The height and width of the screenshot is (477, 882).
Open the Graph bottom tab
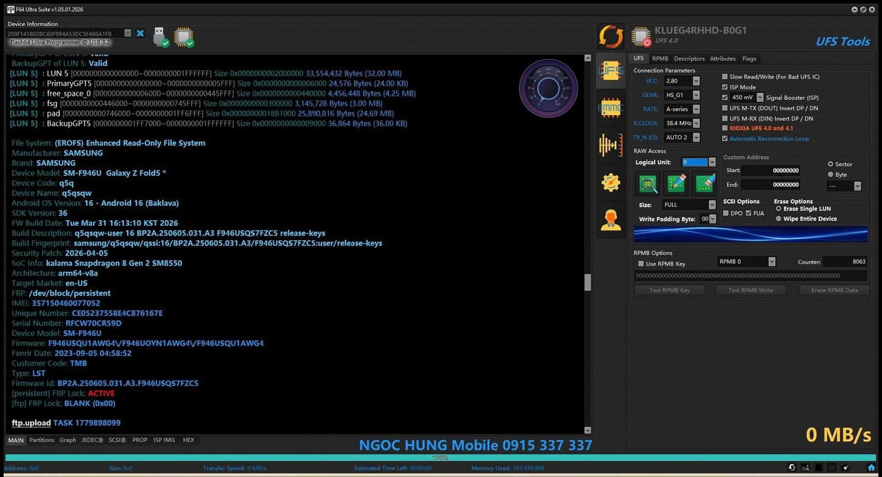point(68,440)
